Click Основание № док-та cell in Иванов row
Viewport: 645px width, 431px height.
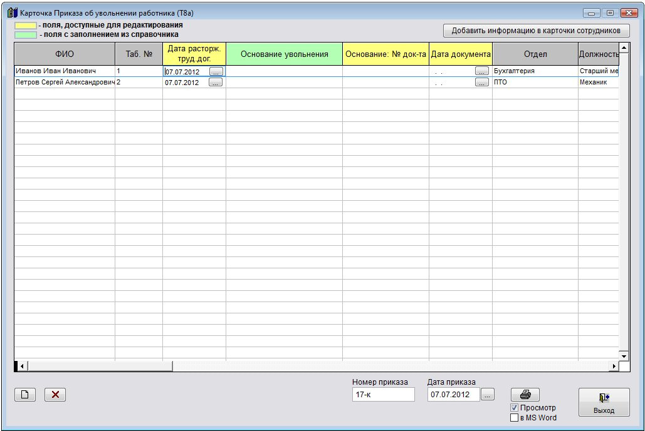point(386,71)
